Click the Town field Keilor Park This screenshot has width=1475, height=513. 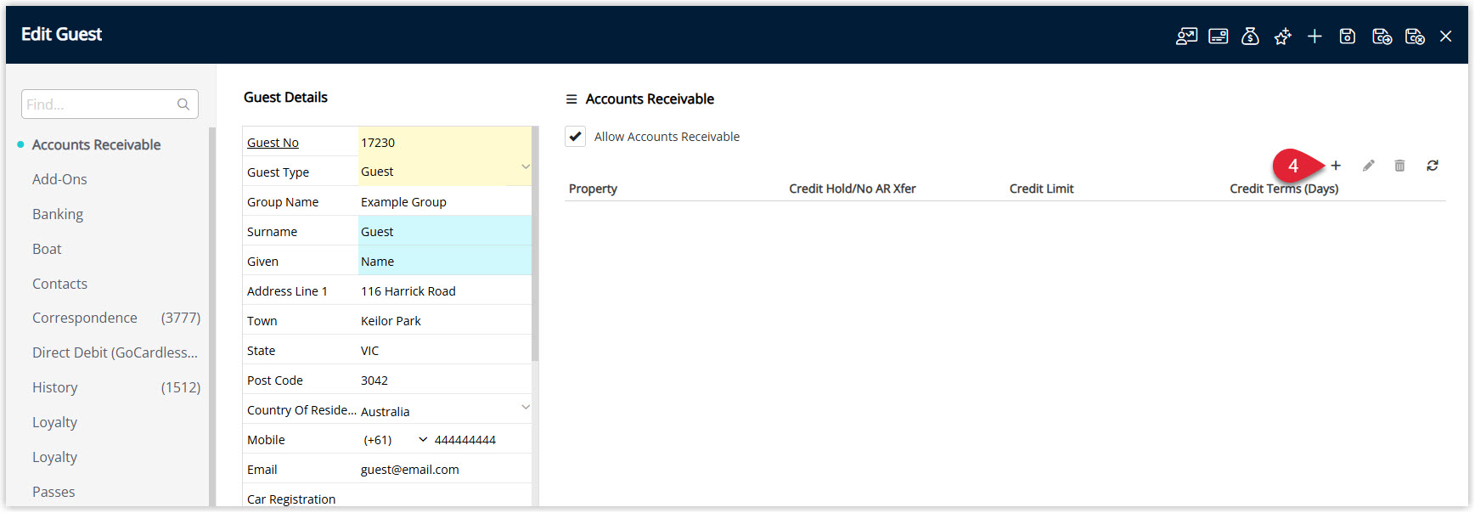pyautogui.click(x=444, y=320)
